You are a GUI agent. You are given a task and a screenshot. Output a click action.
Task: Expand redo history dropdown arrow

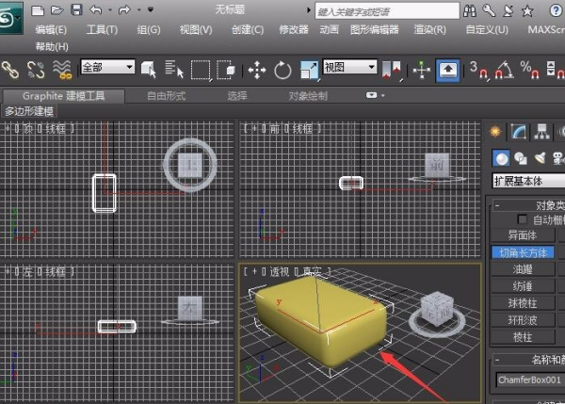point(138,10)
